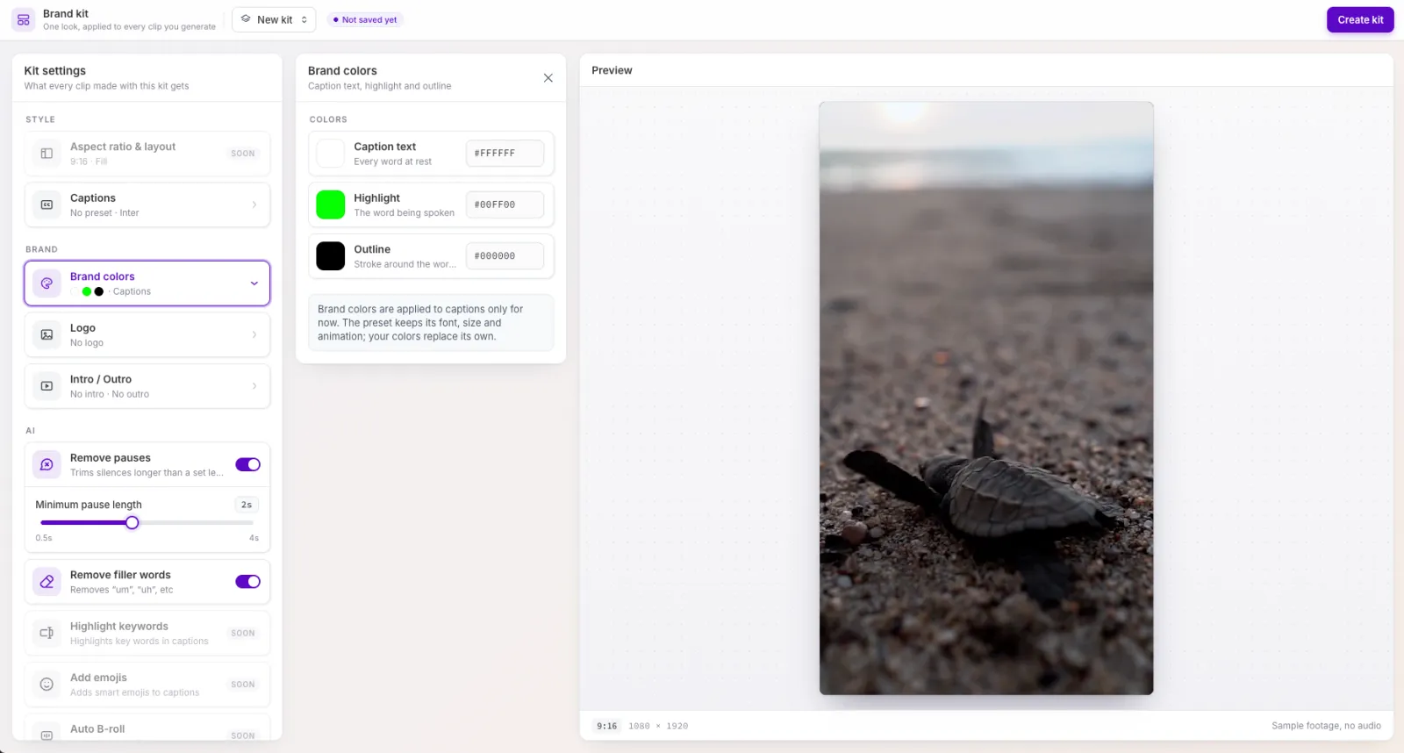1404x753 pixels.
Task: Click the Captions card icon
Action: coord(47,204)
